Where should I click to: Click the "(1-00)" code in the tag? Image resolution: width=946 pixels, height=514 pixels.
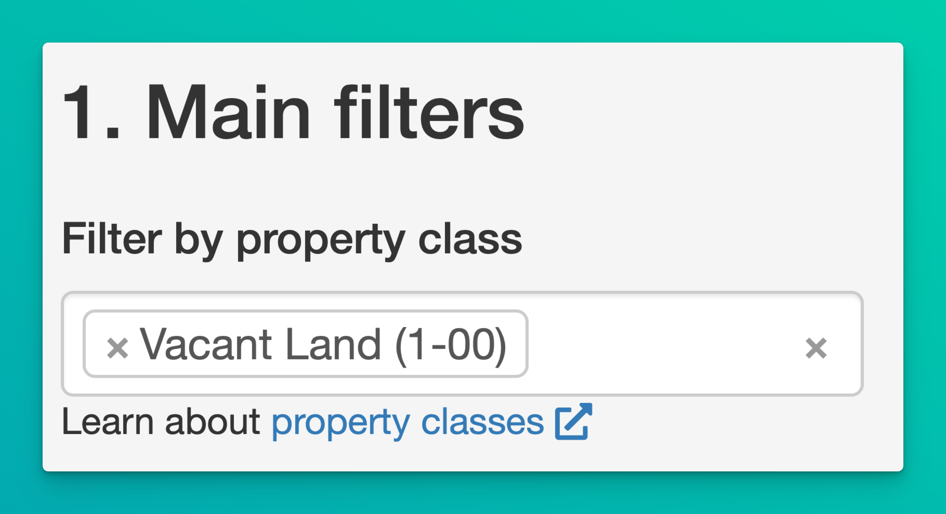451,344
